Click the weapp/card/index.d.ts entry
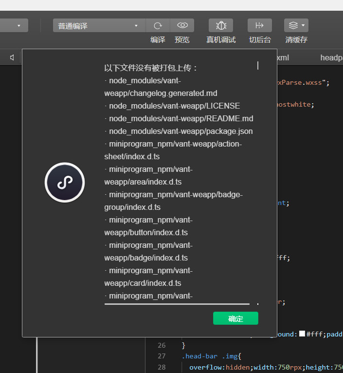Image resolution: width=343 pixels, height=373 pixels. pos(148,277)
